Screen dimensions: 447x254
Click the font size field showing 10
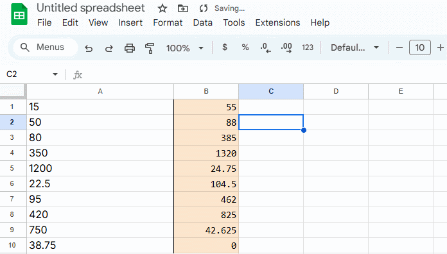419,47
